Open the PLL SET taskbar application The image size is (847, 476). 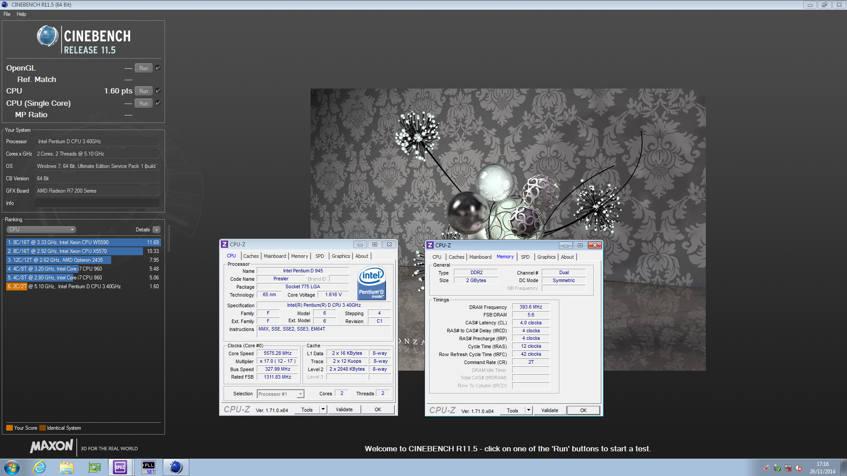(x=149, y=467)
